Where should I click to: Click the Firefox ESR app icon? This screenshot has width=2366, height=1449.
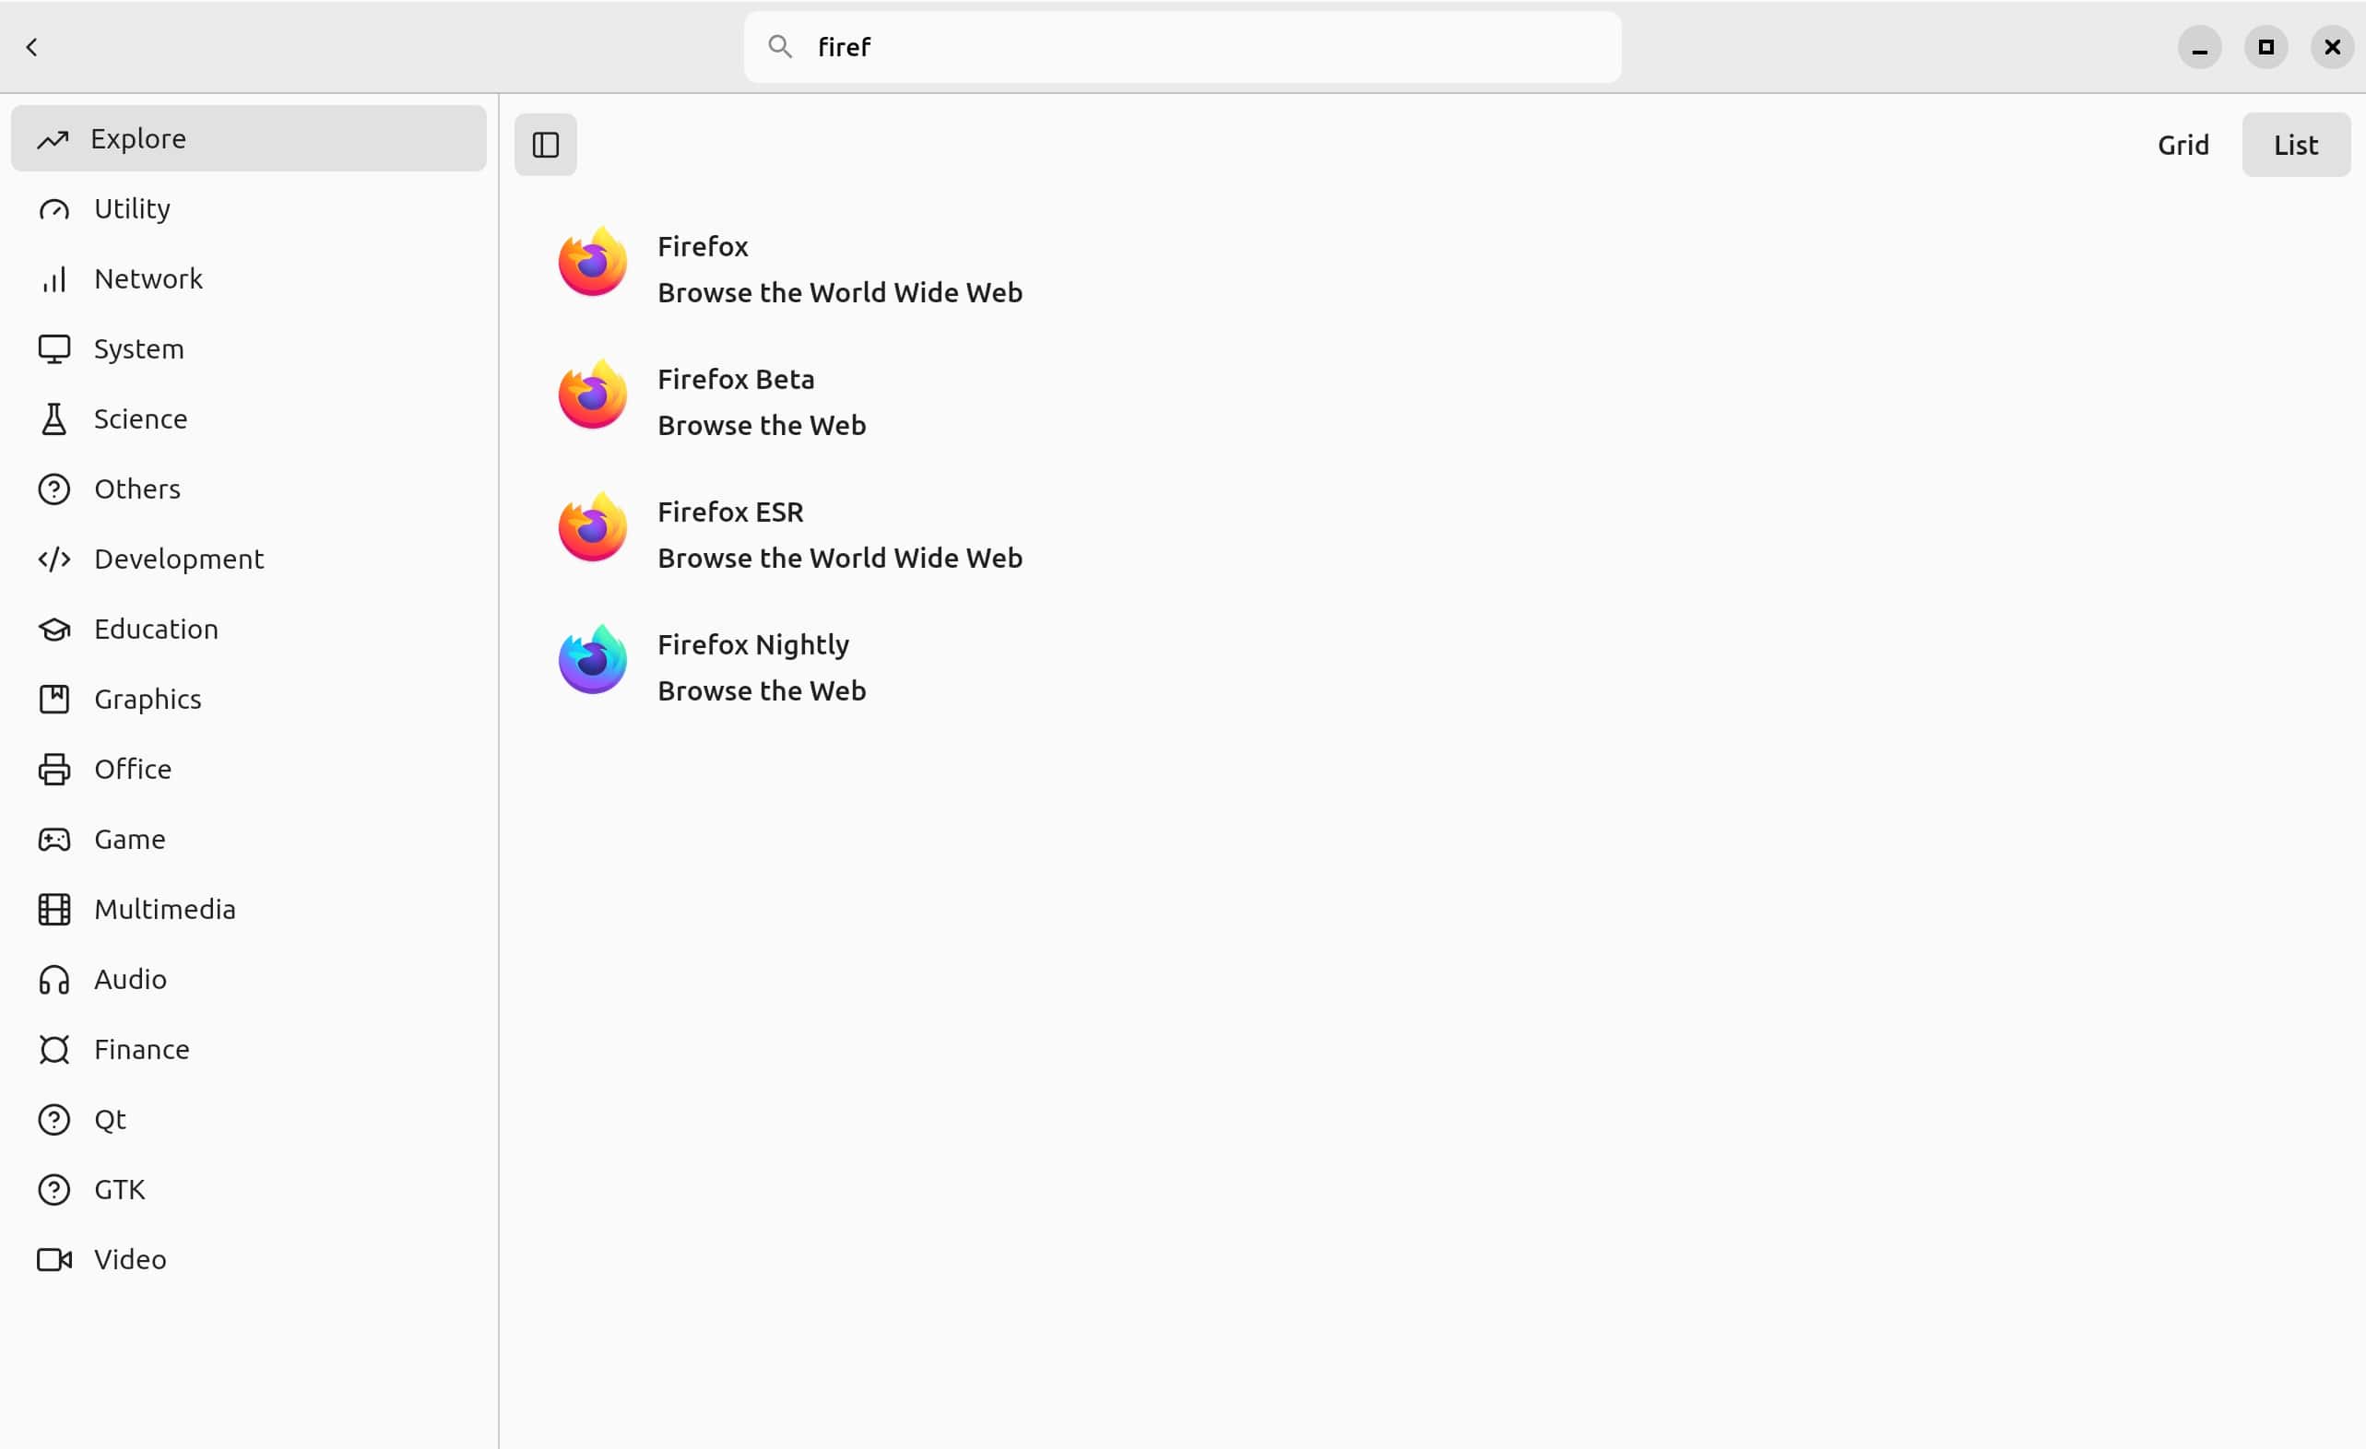[x=593, y=528]
